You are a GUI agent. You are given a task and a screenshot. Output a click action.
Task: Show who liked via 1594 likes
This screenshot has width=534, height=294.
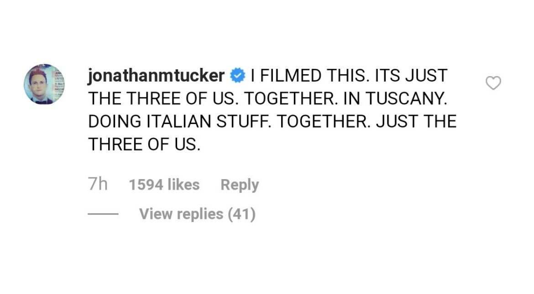164,185
